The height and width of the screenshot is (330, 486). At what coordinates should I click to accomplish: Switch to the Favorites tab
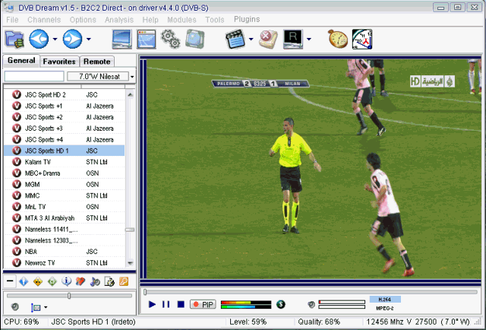[x=59, y=62]
